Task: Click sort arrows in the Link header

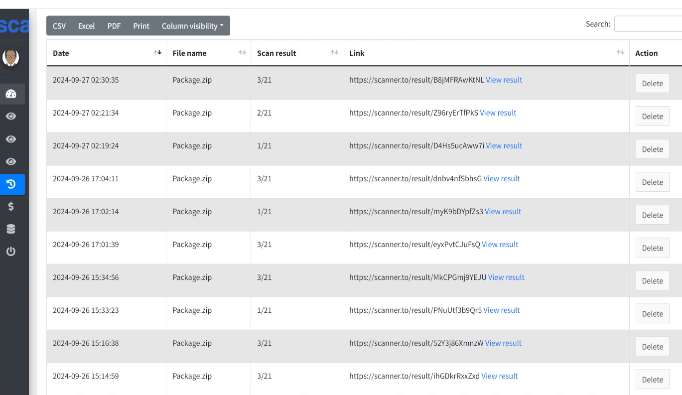Action: pos(621,53)
